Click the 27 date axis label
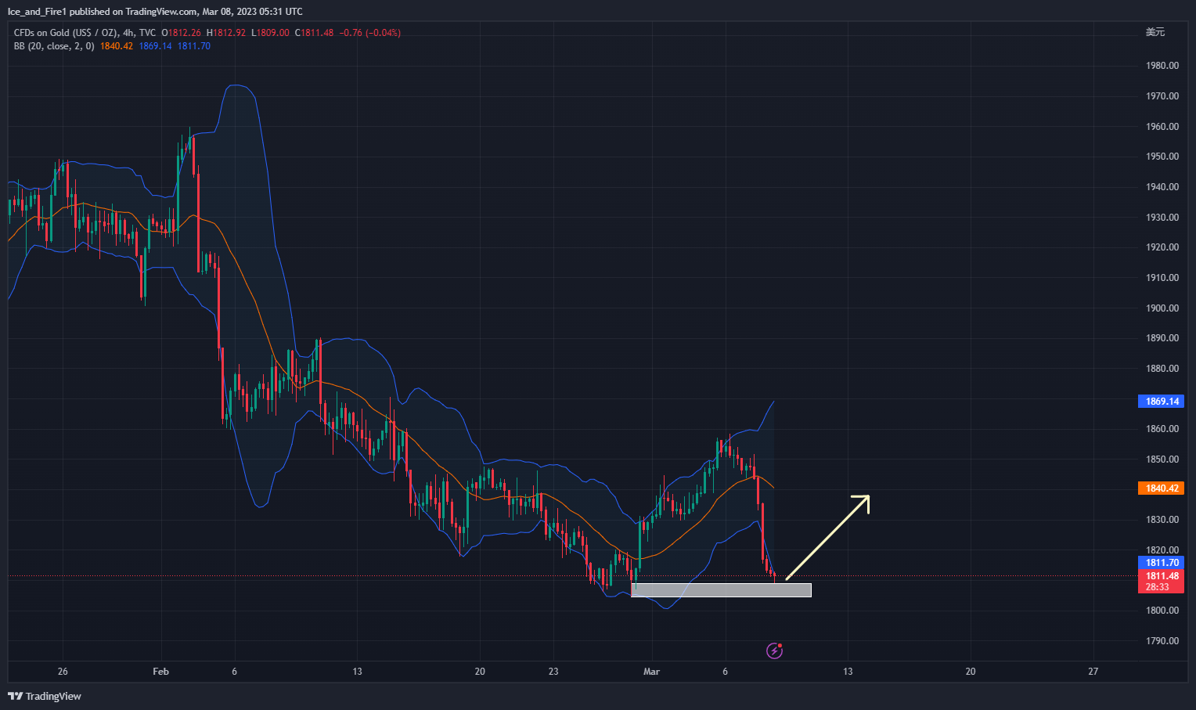1196x710 pixels. [x=1093, y=672]
